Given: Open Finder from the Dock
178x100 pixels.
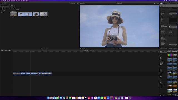Looking at the screenshot, I should 48,98.
